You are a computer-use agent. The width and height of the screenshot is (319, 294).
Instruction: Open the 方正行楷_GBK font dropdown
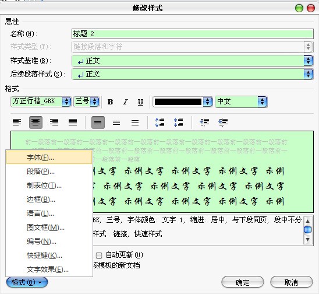[41, 101]
